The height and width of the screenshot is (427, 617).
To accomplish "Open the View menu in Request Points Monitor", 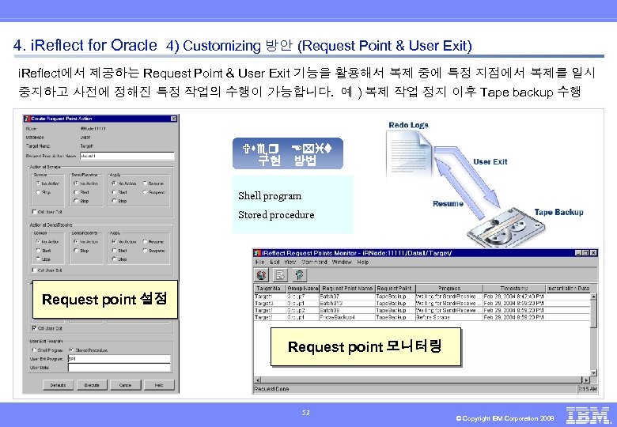I will point(290,262).
